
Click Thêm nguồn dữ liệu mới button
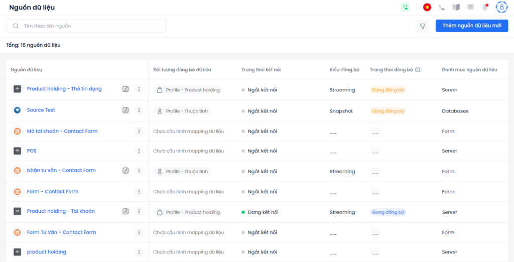point(472,26)
